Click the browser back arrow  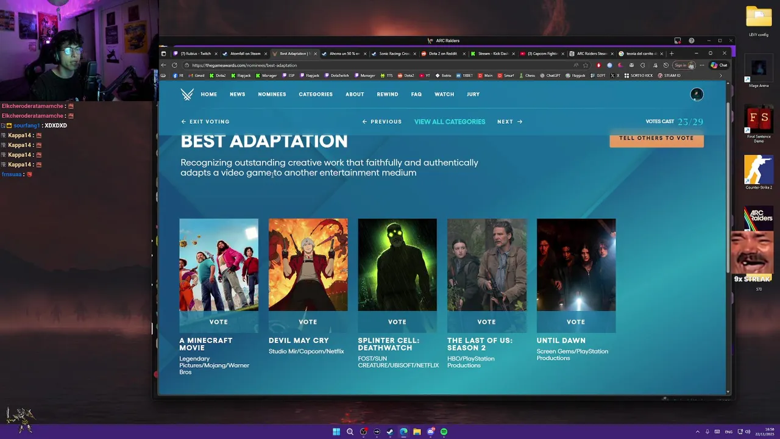pos(163,65)
